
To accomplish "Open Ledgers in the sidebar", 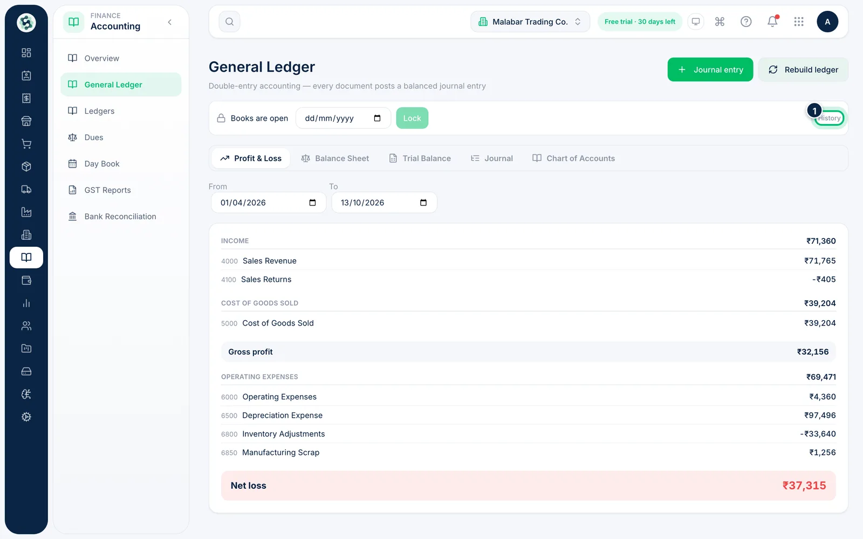I will pyautogui.click(x=121, y=111).
